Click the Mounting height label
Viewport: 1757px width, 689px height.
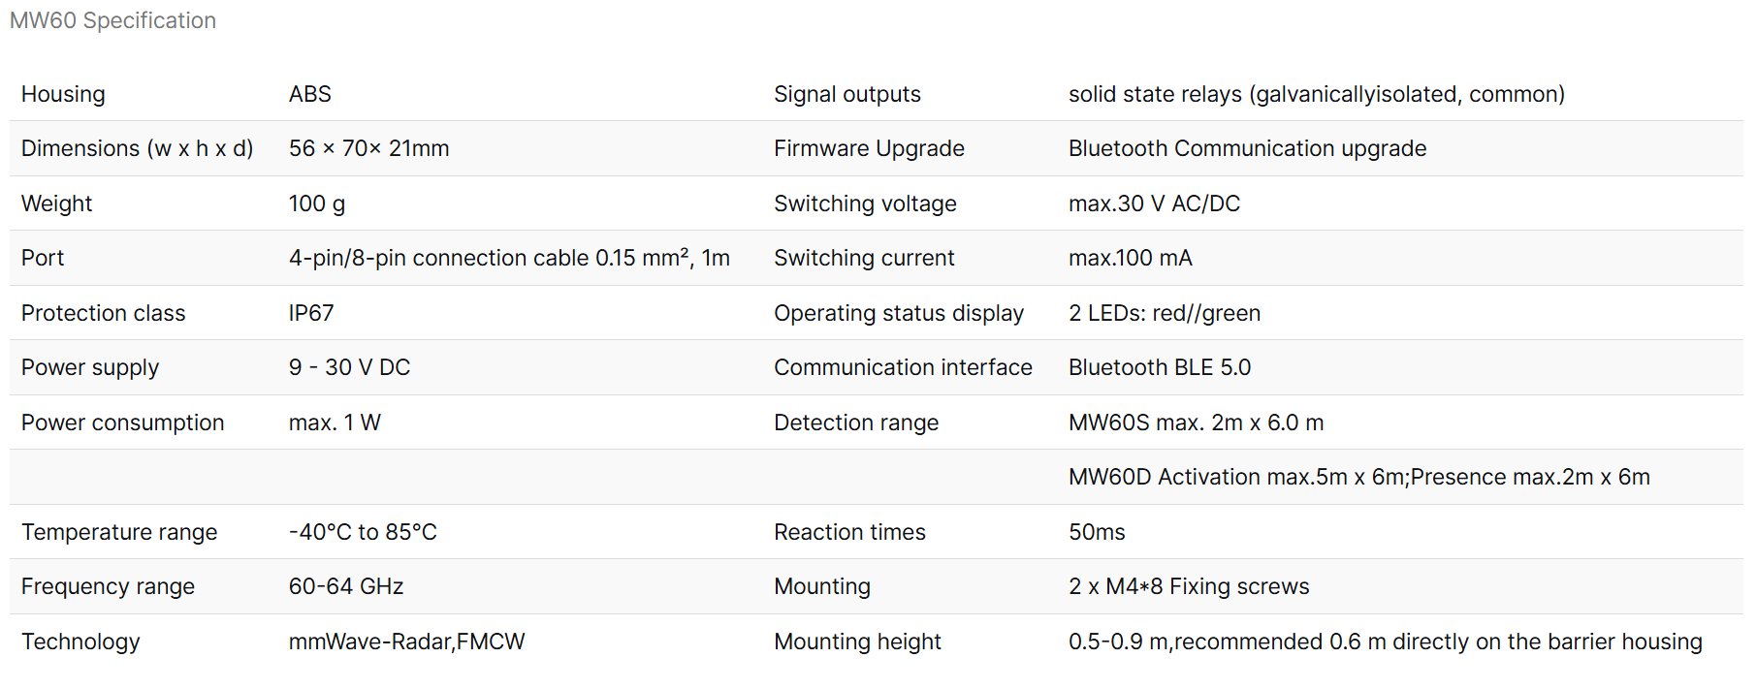pos(856,642)
